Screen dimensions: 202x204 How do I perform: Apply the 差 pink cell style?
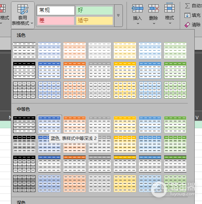tap(56, 20)
